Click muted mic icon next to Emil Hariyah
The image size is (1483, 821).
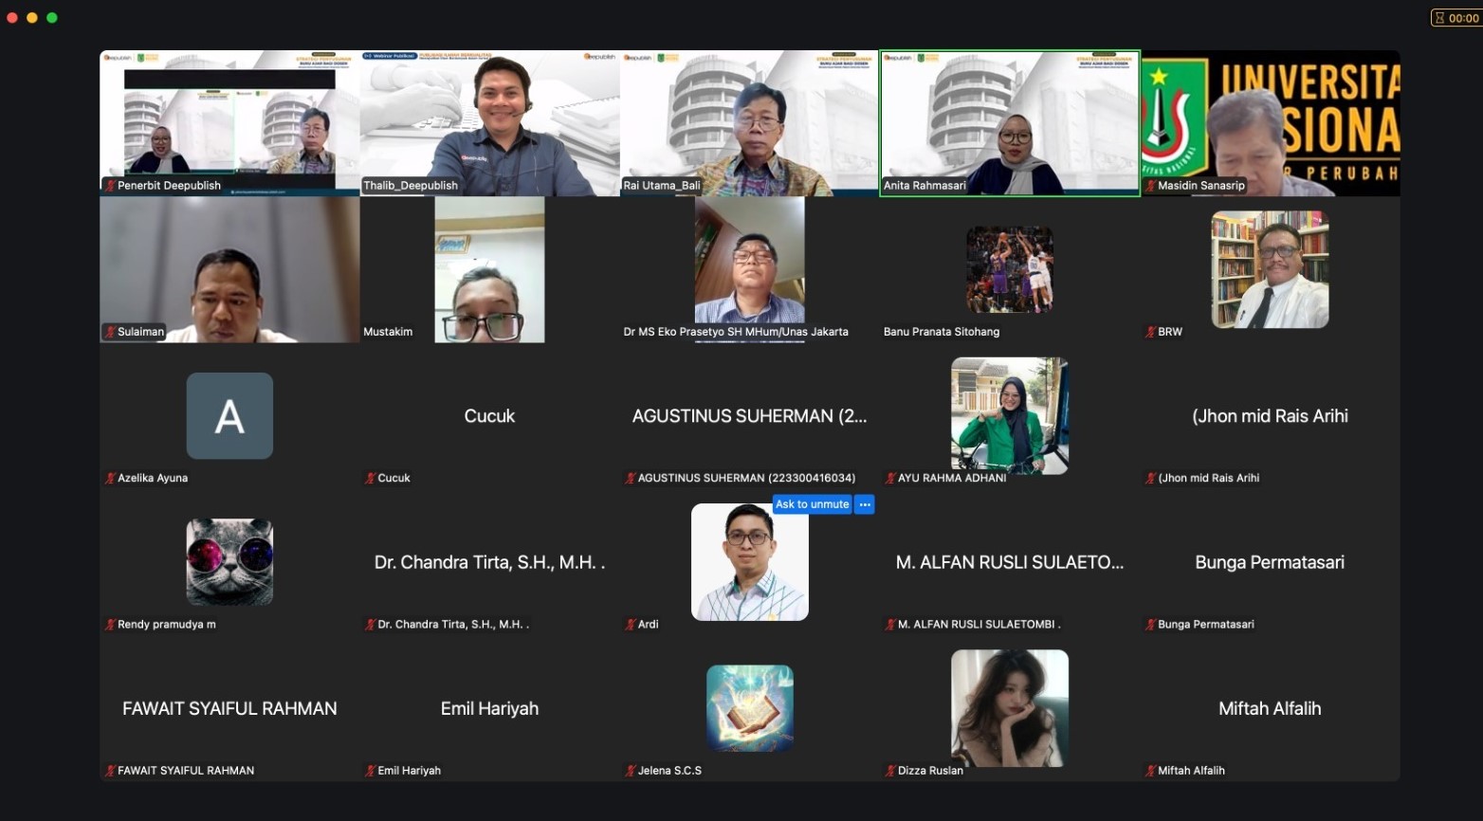370,771
